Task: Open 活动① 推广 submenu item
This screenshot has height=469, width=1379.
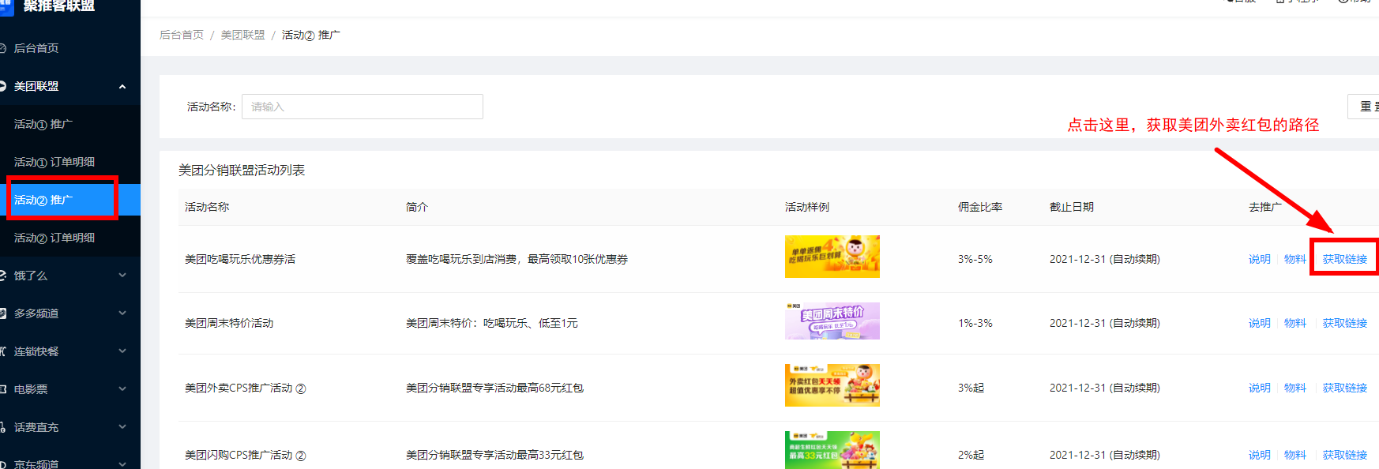Action: [43, 124]
